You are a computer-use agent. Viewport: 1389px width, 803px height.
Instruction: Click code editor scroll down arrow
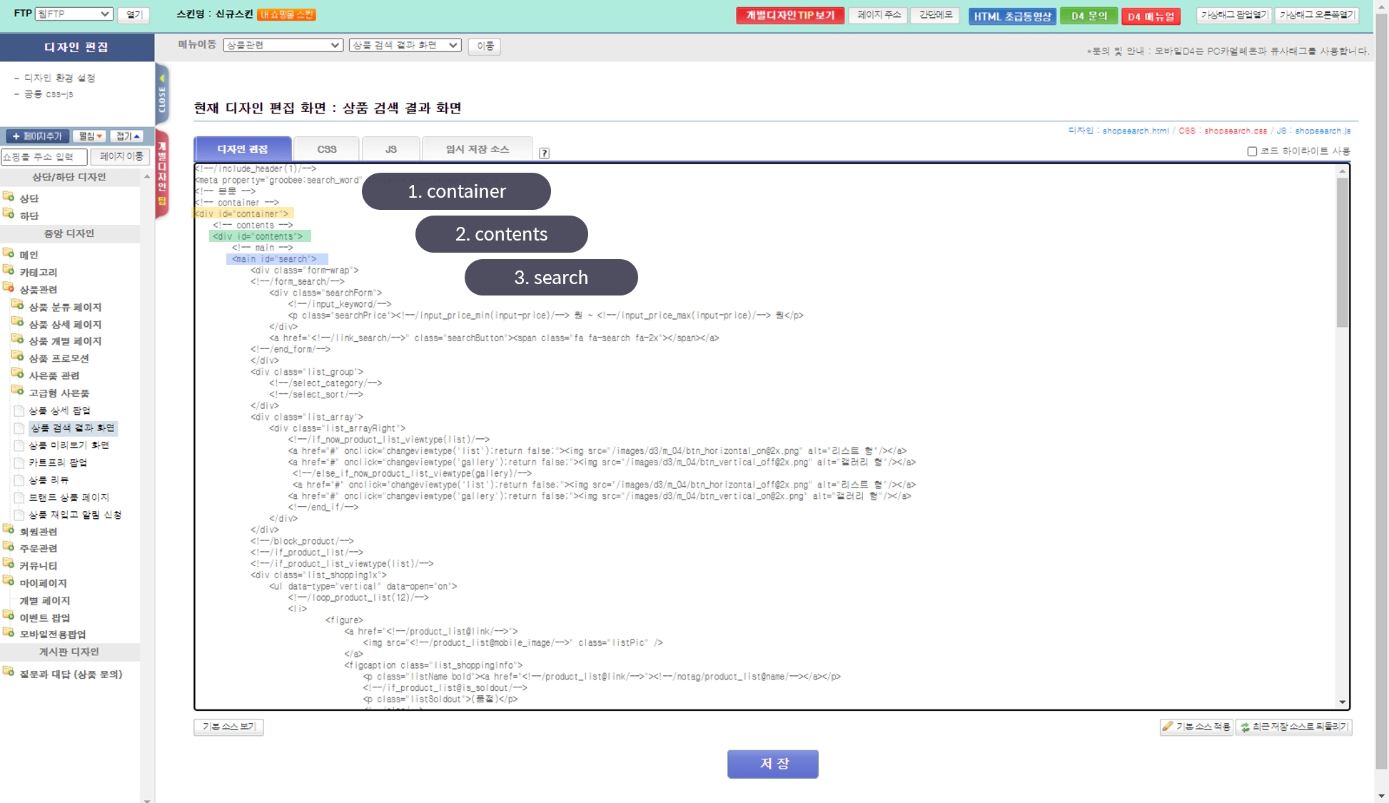pyautogui.click(x=1342, y=702)
